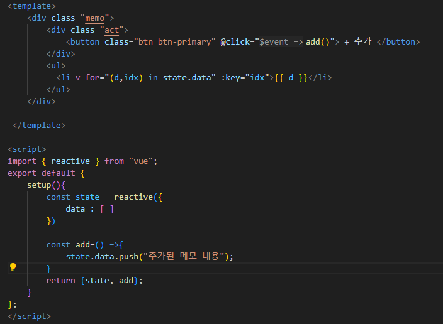This screenshot has height=324, width=443.
Task: Click the opening <ul> tag
Action: click(x=56, y=66)
